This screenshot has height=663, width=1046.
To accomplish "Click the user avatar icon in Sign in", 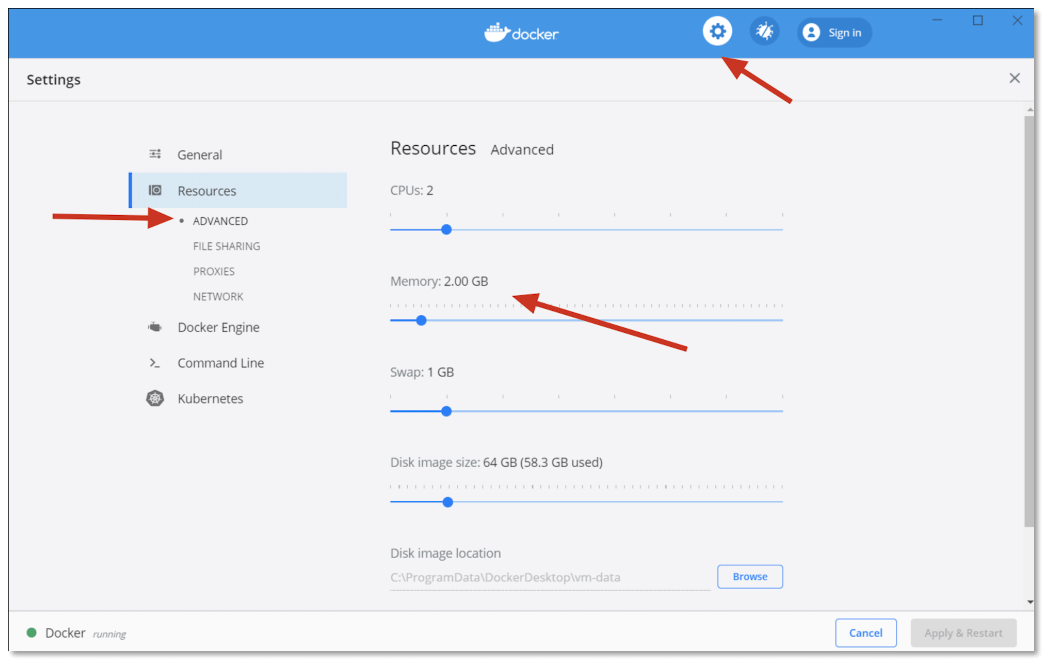I will (811, 33).
